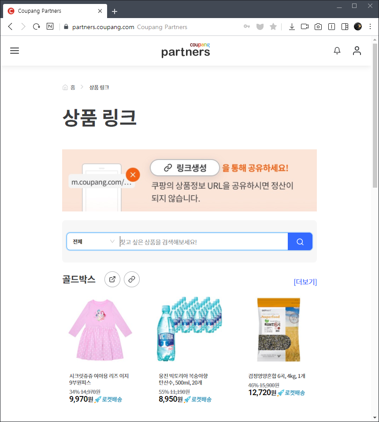Open the notifications bell

pos(337,51)
